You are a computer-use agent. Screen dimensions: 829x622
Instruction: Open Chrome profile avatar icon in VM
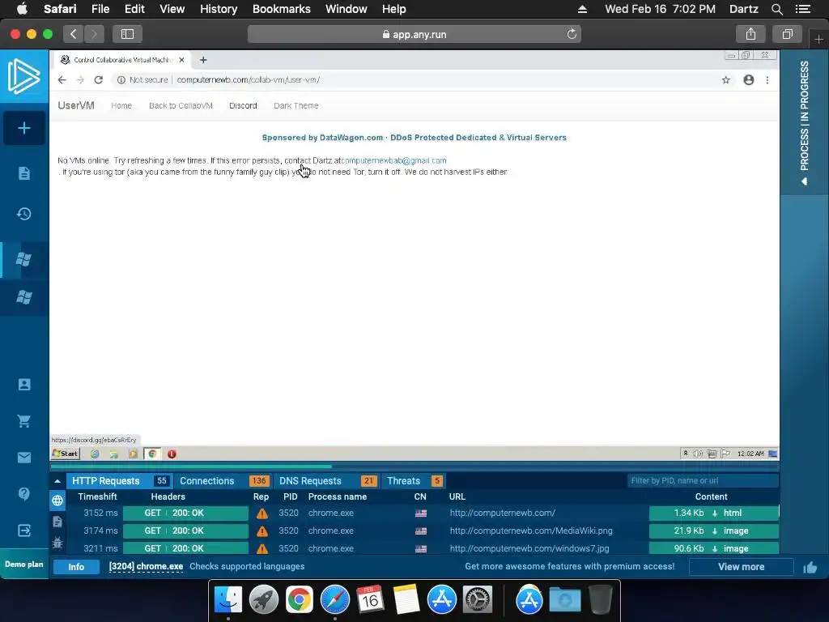[x=749, y=80]
